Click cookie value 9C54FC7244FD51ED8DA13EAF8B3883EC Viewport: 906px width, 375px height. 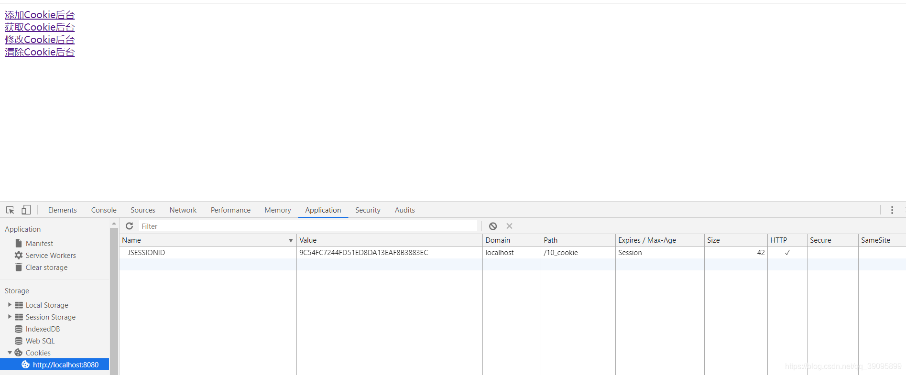[364, 253]
